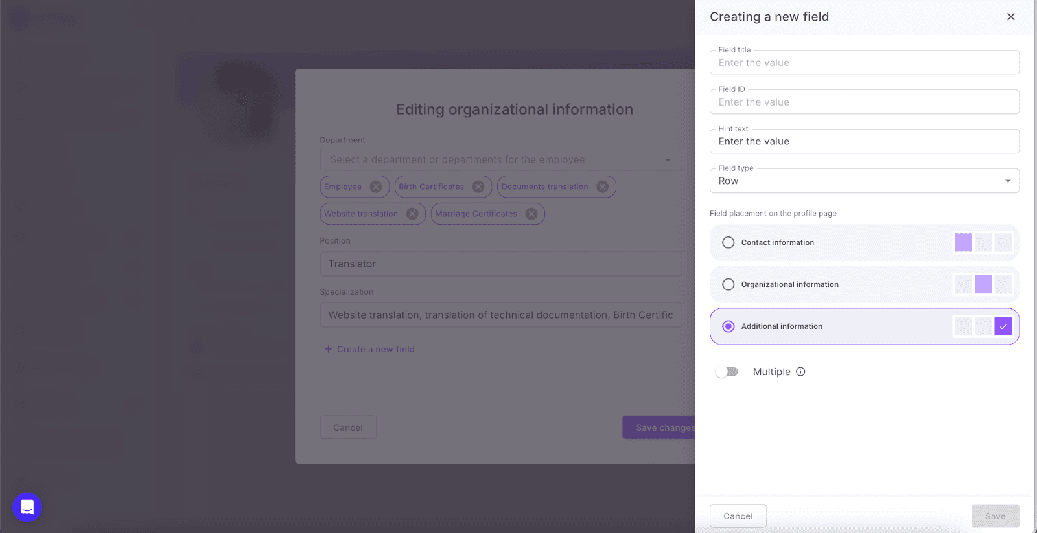Click the Field ID input box
The width and height of the screenshot is (1037, 533).
point(864,102)
